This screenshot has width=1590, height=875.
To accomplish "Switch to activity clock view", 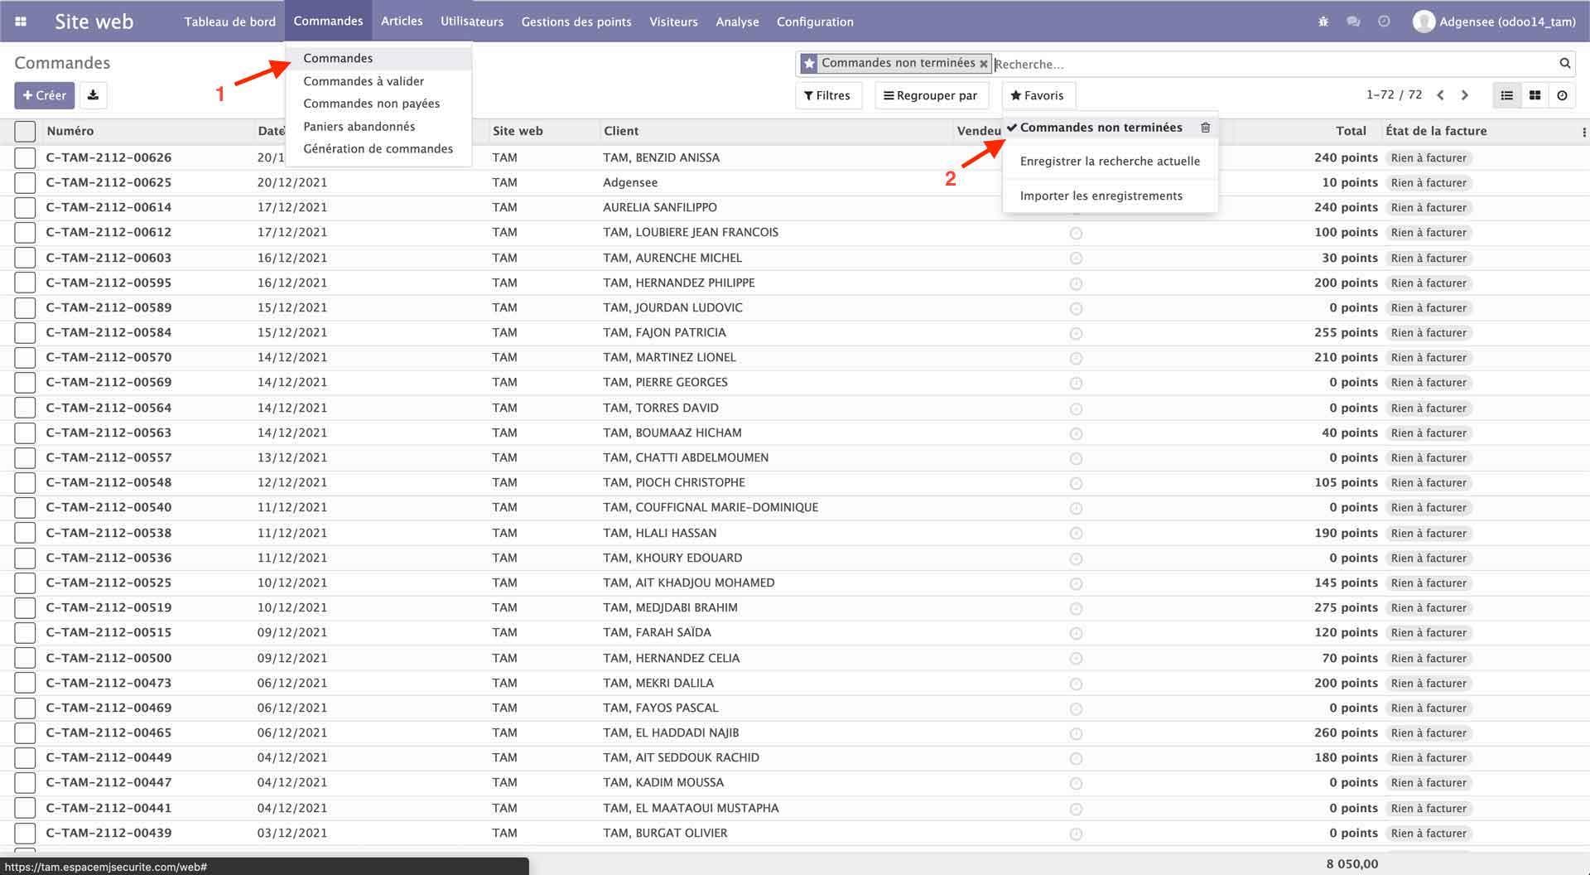I will (x=1562, y=95).
